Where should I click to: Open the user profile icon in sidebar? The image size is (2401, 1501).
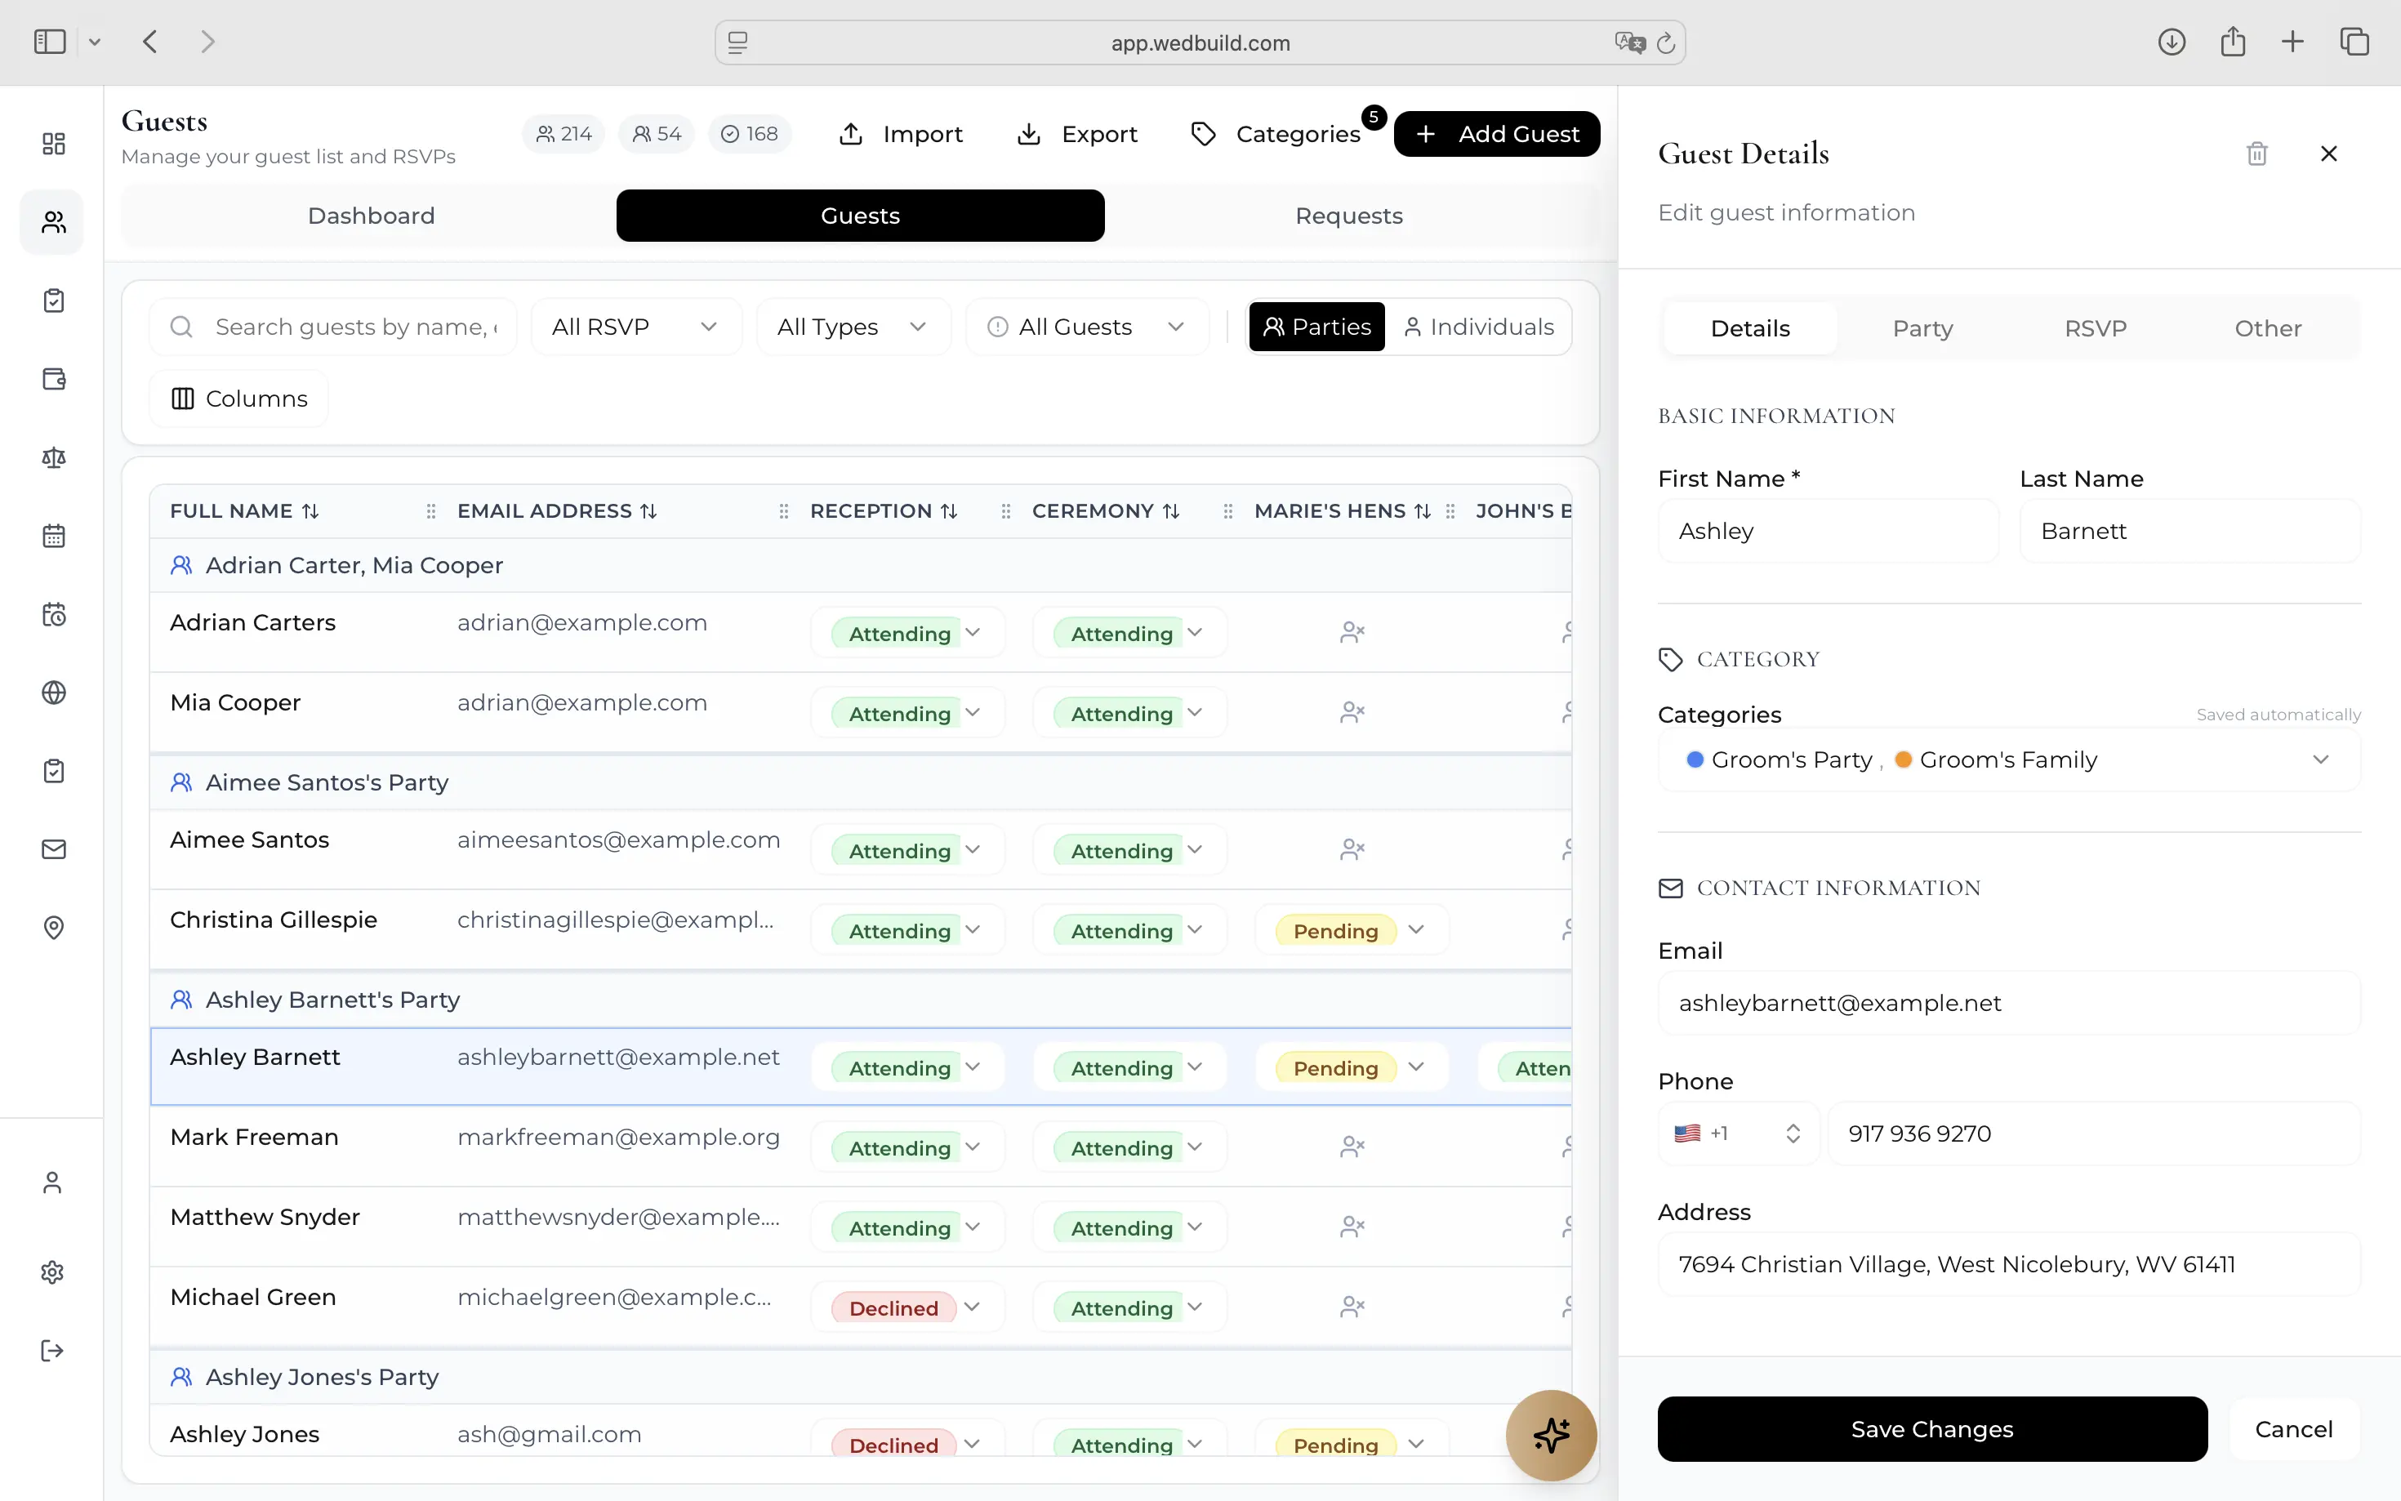pos(52,1183)
